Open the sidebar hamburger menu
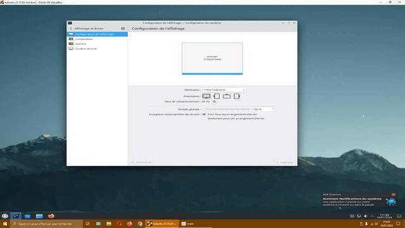This screenshot has width=405, height=228. click(x=123, y=28)
